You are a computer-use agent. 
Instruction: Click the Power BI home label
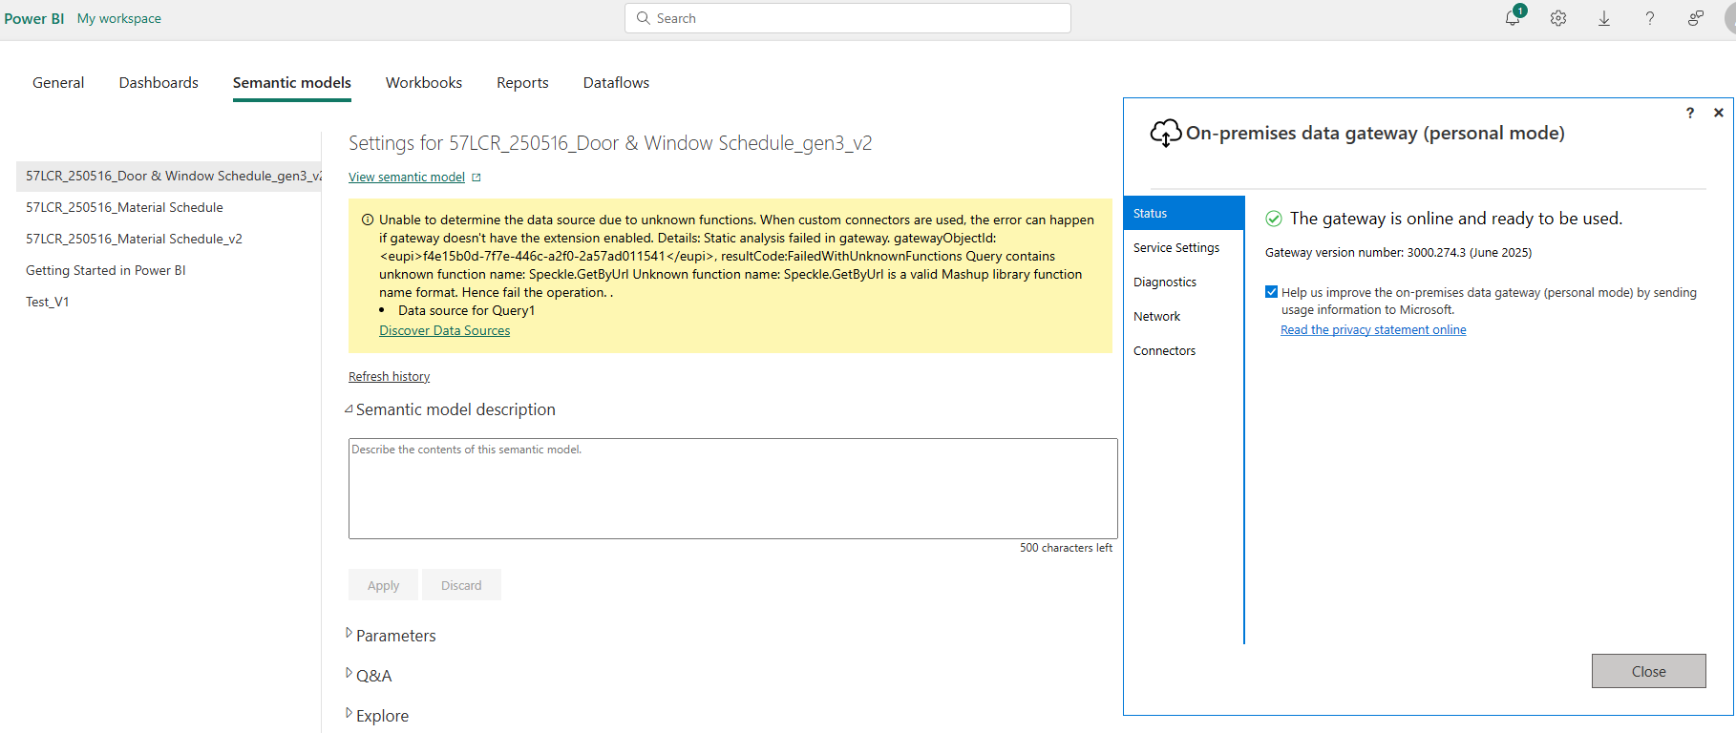coord(34,18)
